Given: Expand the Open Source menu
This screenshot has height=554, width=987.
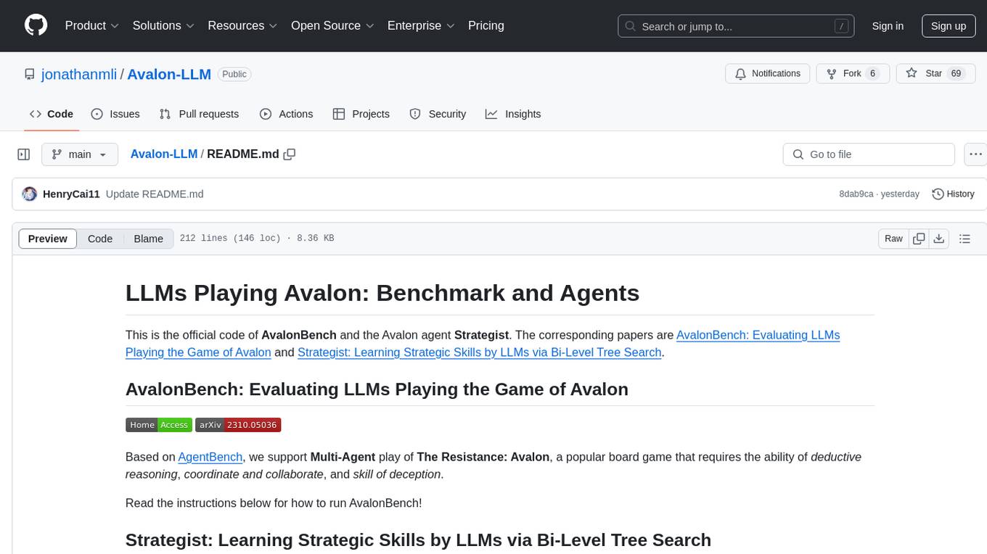Looking at the screenshot, I should point(332,25).
